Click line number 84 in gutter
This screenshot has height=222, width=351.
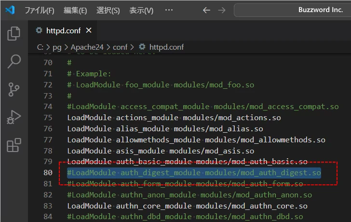(48, 217)
